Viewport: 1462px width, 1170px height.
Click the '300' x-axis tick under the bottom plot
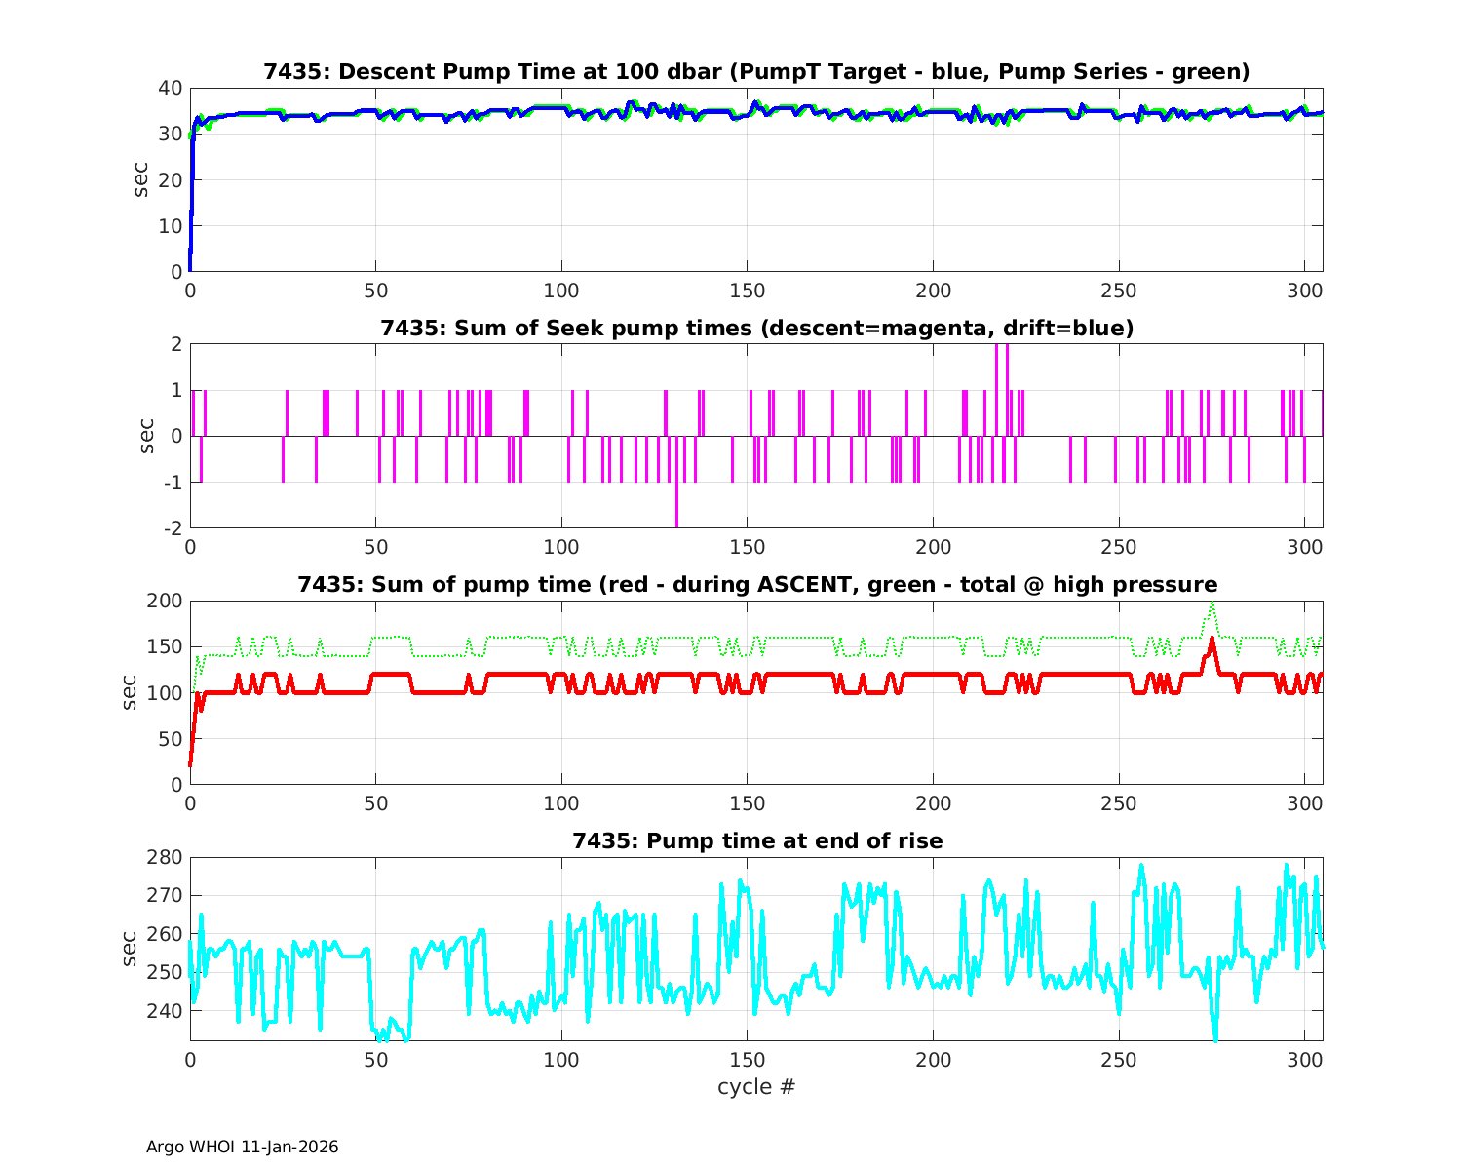point(1304,1059)
